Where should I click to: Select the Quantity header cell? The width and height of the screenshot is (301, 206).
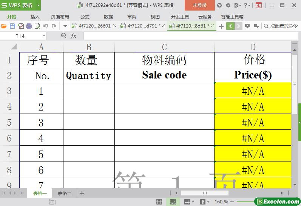coord(89,75)
